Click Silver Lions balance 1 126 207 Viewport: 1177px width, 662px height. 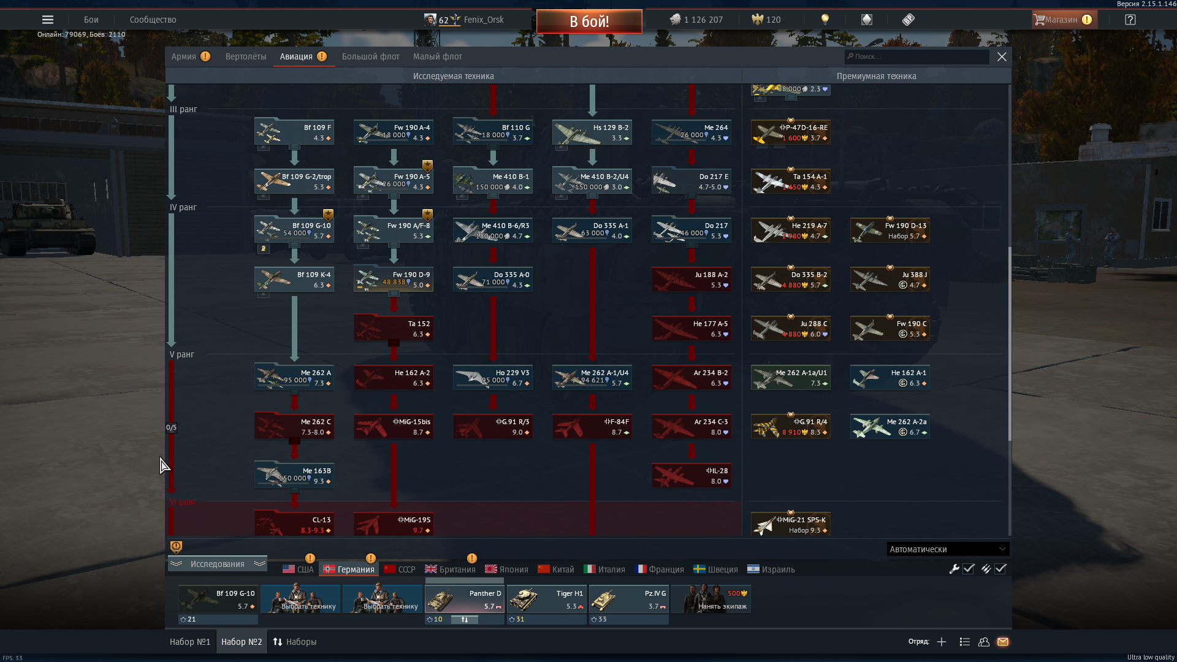pyautogui.click(x=696, y=20)
